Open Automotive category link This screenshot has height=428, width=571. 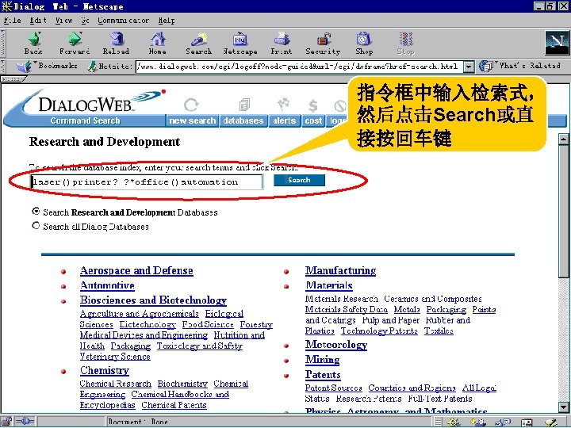pyautogui.click(x=107, y=285)
